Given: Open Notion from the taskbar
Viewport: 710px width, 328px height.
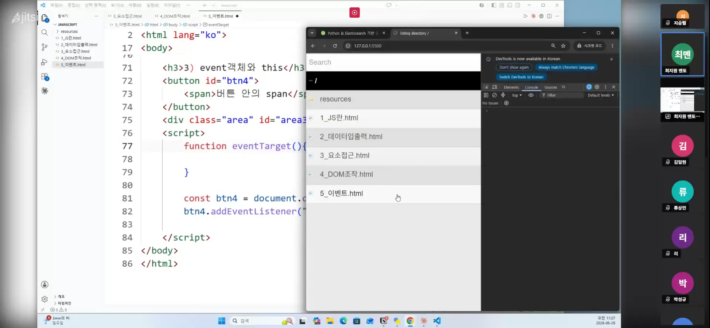Looking at the screenshot, I should [383, 321].
